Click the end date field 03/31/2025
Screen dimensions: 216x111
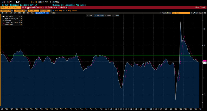[x=20, y=11]
